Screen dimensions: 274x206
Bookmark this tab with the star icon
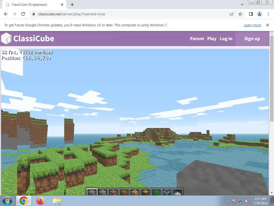pyautogui.click(x=240, y=14)
